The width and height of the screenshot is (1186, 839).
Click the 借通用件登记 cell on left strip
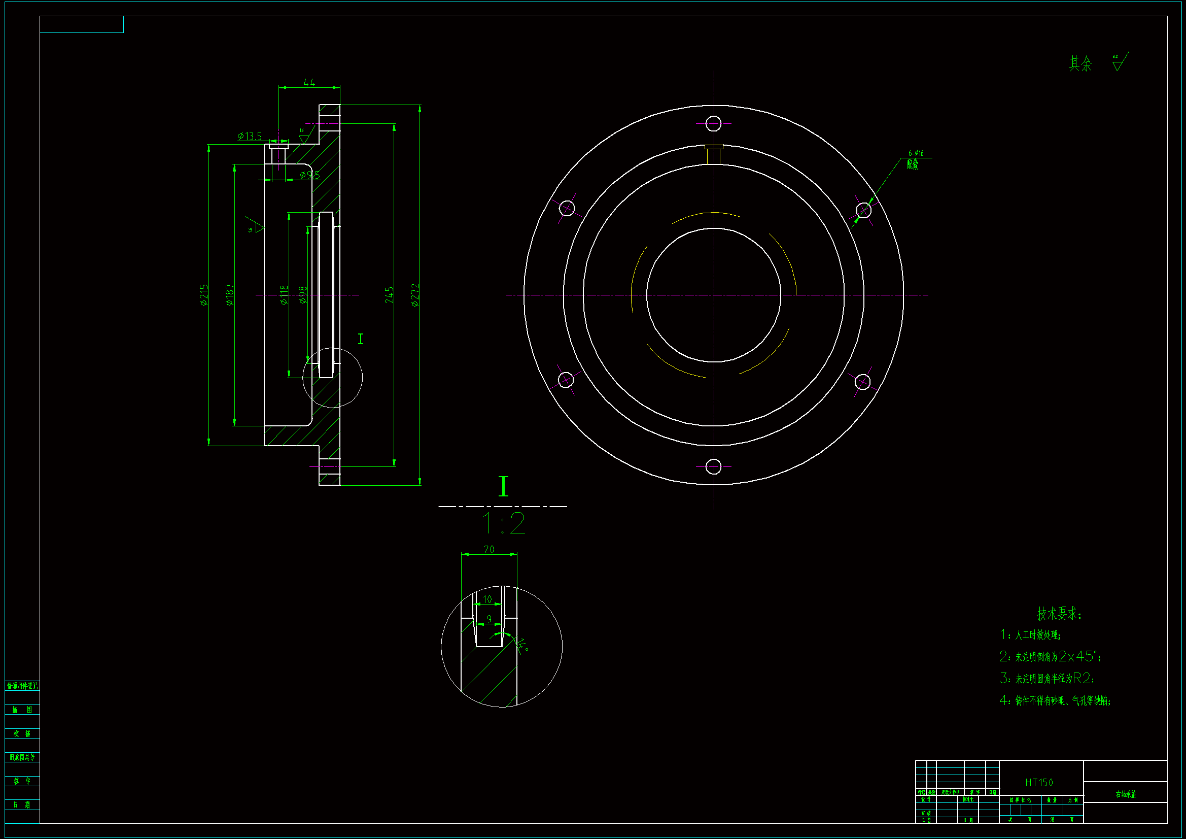[22, 686]
